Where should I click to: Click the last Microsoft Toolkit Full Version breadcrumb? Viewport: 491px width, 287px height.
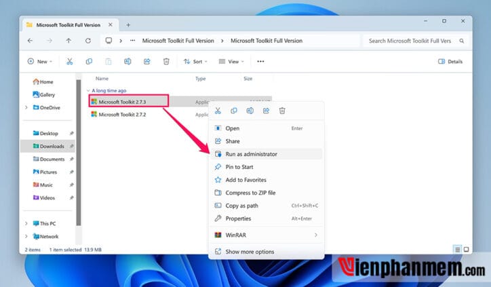click(267, 41)
